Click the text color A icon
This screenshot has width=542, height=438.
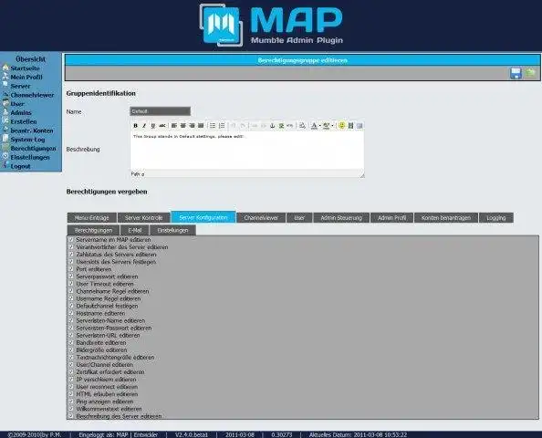click(x=314, y=126)
